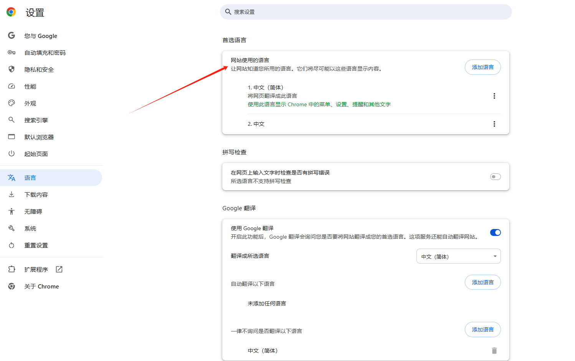575x361 pixels.
Task: Click the 所选语言不支持拼写检查 text
Action: 261,181
